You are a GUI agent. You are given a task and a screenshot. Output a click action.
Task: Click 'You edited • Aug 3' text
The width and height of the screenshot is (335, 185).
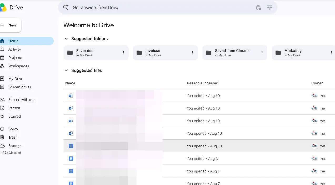(x=202, y=159)
